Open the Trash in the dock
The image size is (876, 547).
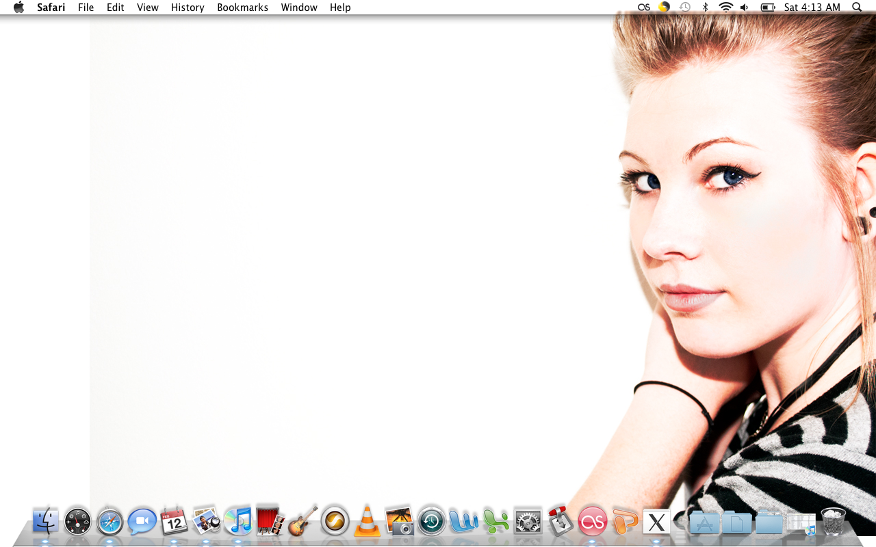(x=833, y=522)
